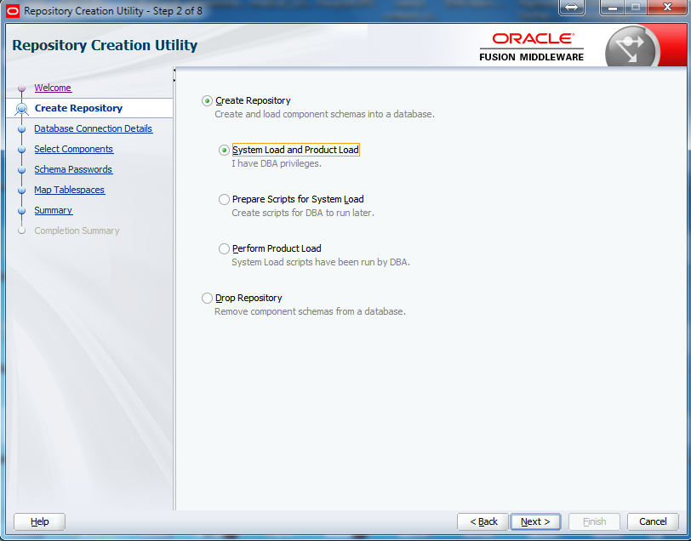The width and height of the screenshot is (691, 541).
Task: Click the Create Repository current step
Action: (78, 108)
